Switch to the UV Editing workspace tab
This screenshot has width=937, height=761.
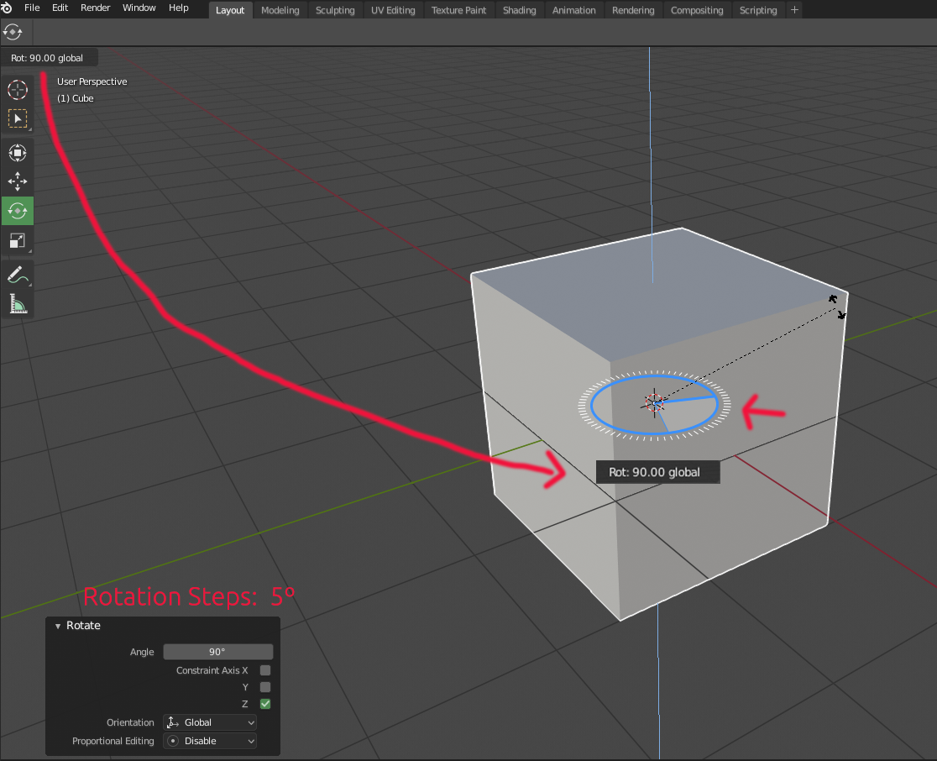[x=393, y=10]
